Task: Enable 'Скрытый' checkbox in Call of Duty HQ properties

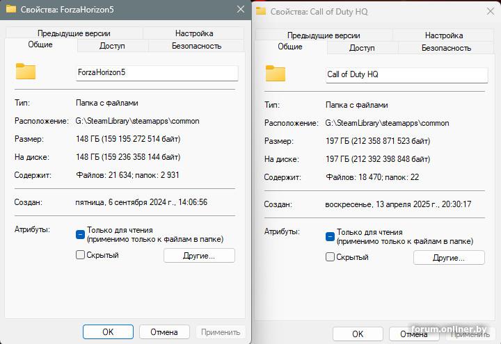Action: click(330, 257)
